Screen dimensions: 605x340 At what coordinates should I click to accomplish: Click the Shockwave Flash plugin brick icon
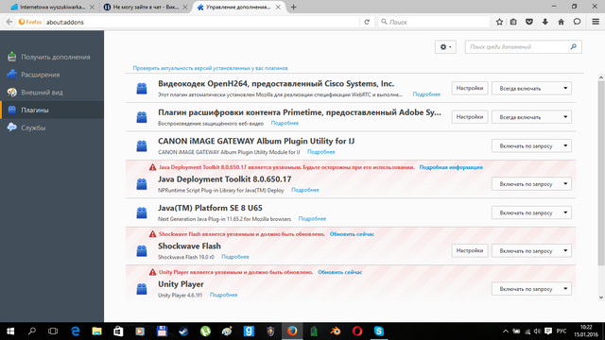142,251
